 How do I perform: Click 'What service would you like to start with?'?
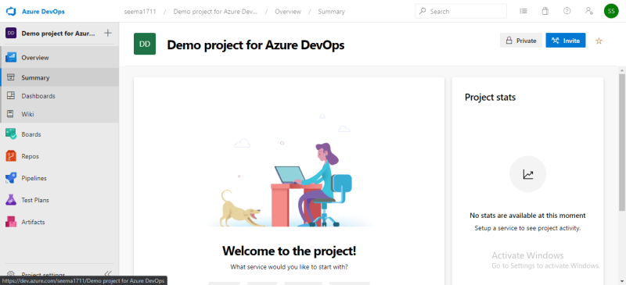(289, 267)
